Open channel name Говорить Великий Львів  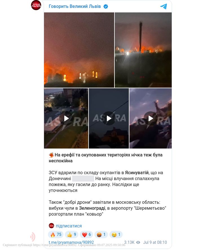pos(75,6)
